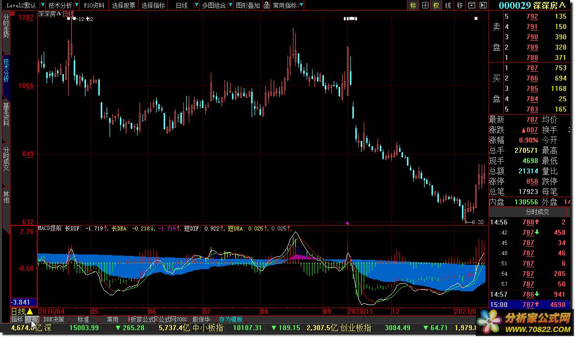Open the 技术分析 dropdown arrow
This screenshot has width=575, height=337.
pos(77,5)
